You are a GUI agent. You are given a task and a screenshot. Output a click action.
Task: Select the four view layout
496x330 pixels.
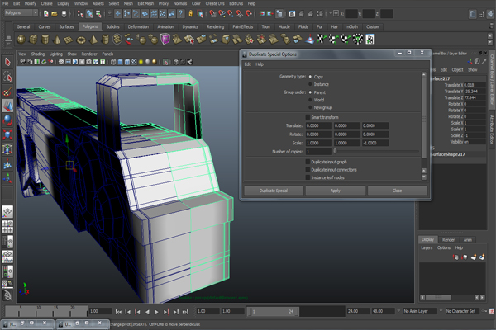tap(7, 226)
